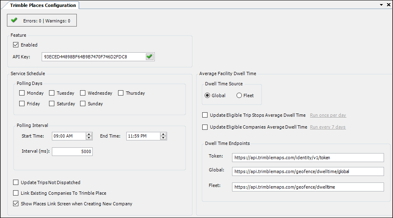The width and height of the screenshot is (393, 218).
Task: Click the green checkmark status icon
Action: [x=14, y=20]
